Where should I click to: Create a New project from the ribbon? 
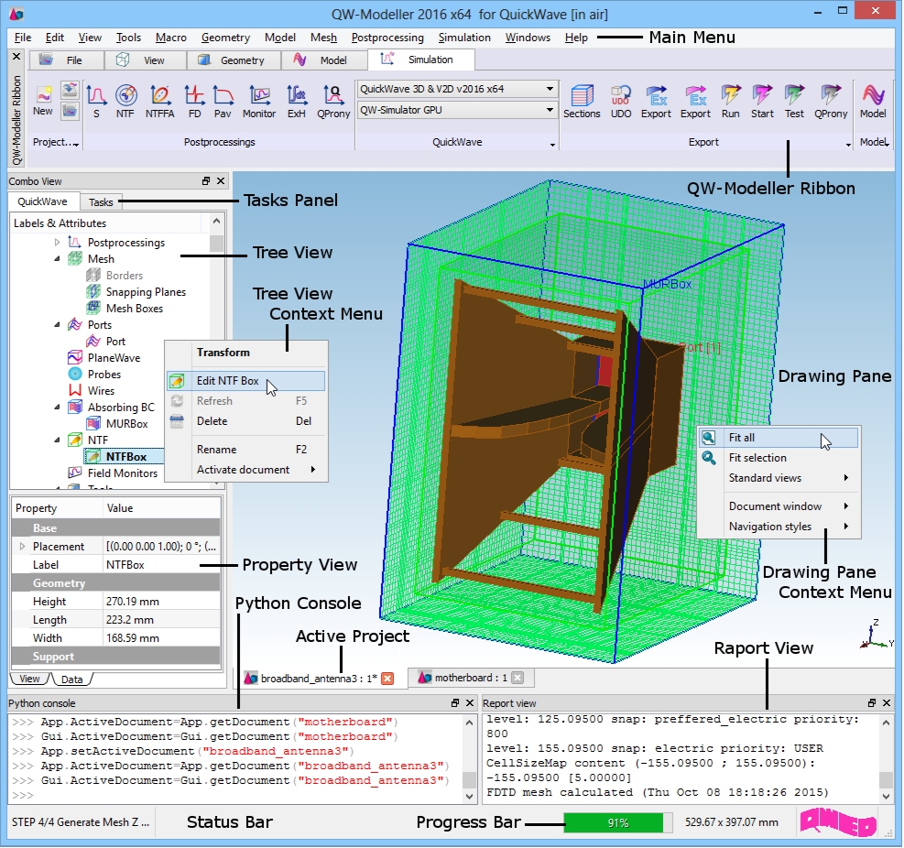pyautogui.click(x=43, y=101)
